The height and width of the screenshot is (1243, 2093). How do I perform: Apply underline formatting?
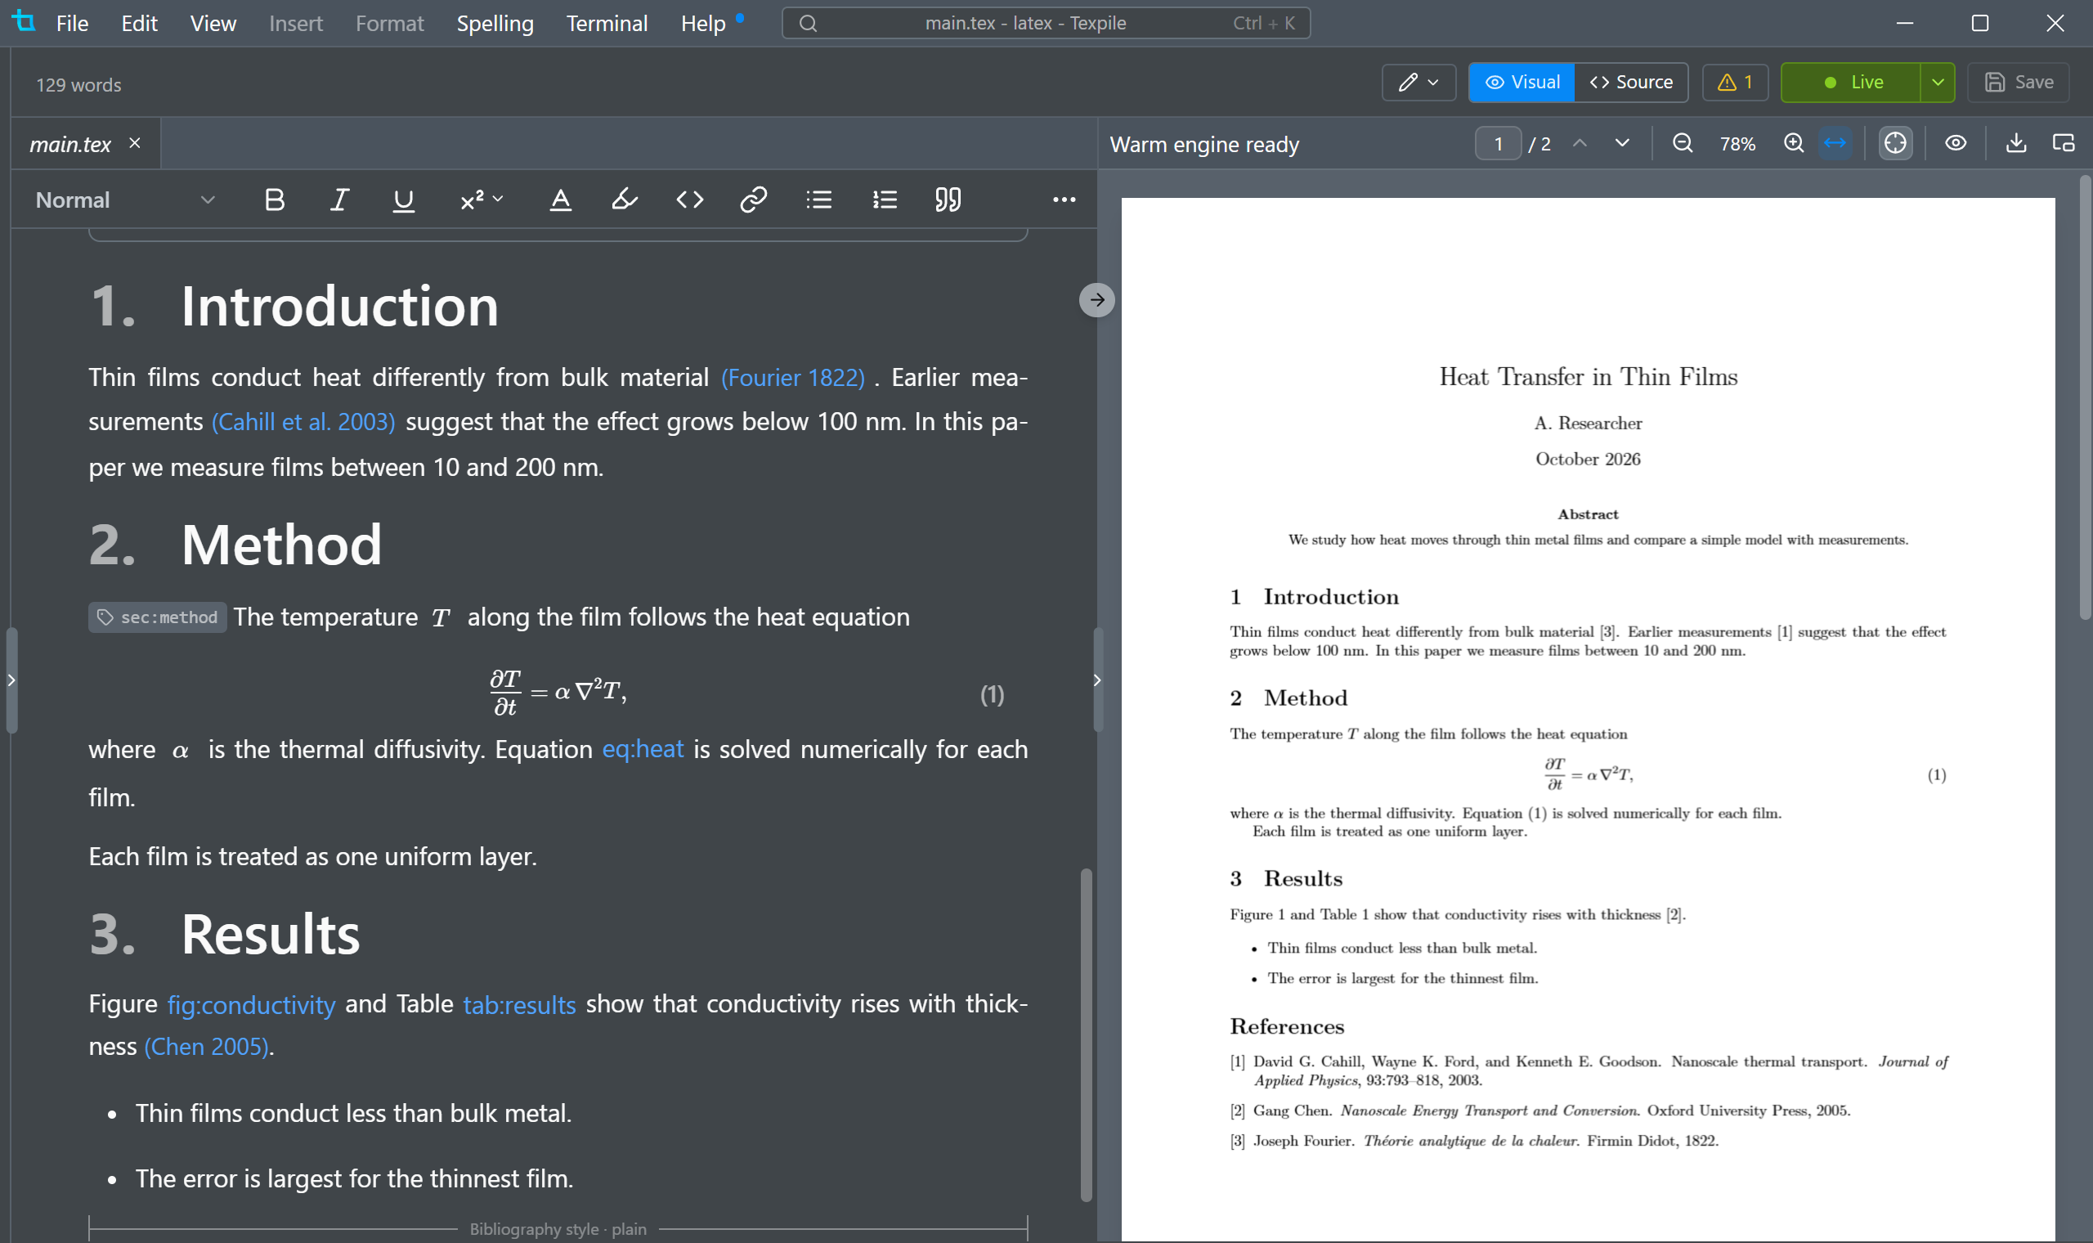click(404, 200)
